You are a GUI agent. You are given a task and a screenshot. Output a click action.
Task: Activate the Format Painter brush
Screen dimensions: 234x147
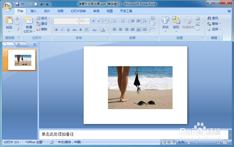(x=17, y=29)
